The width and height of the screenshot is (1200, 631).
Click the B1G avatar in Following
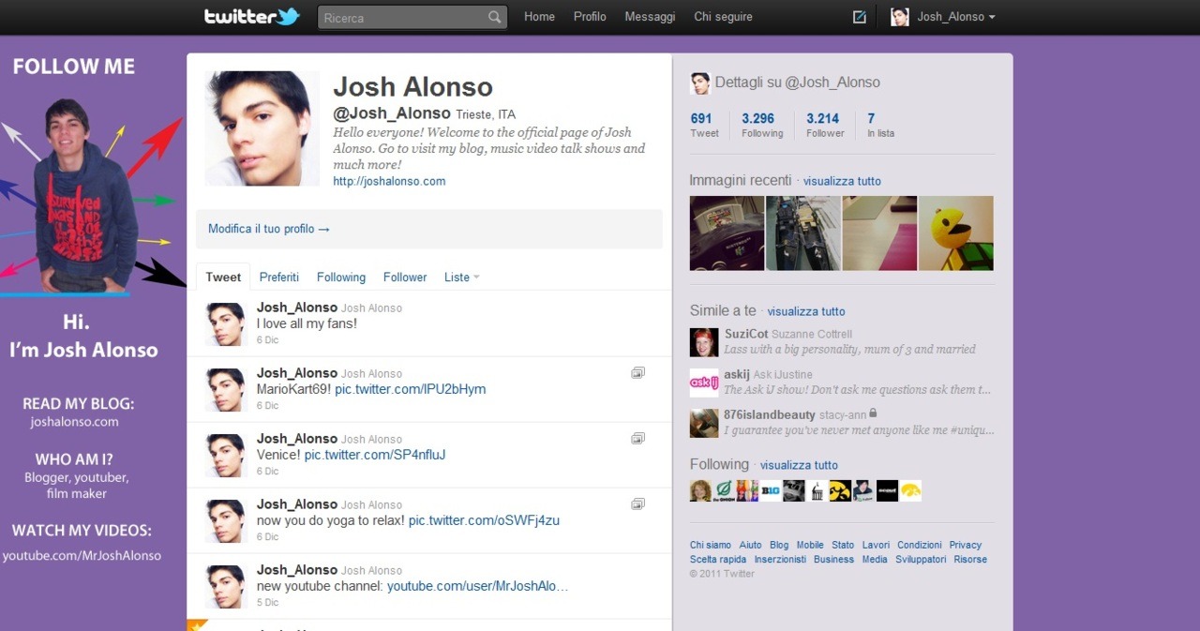(771, 490)
